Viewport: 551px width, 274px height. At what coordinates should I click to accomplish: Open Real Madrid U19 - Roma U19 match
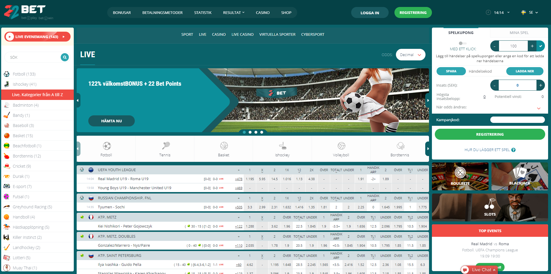tap(123, 179)
